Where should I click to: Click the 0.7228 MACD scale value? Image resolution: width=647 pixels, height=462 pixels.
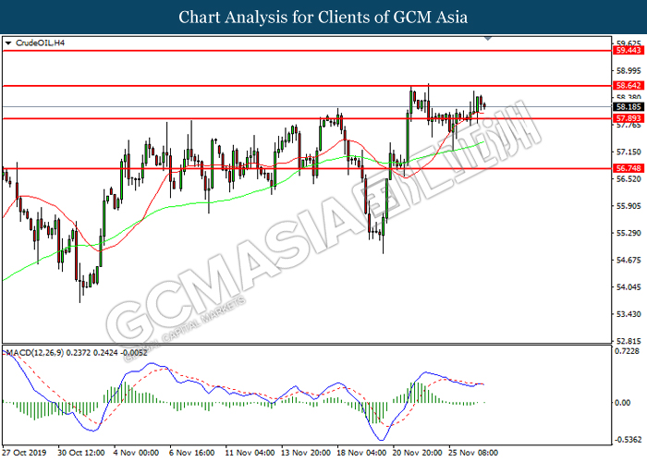629,353
